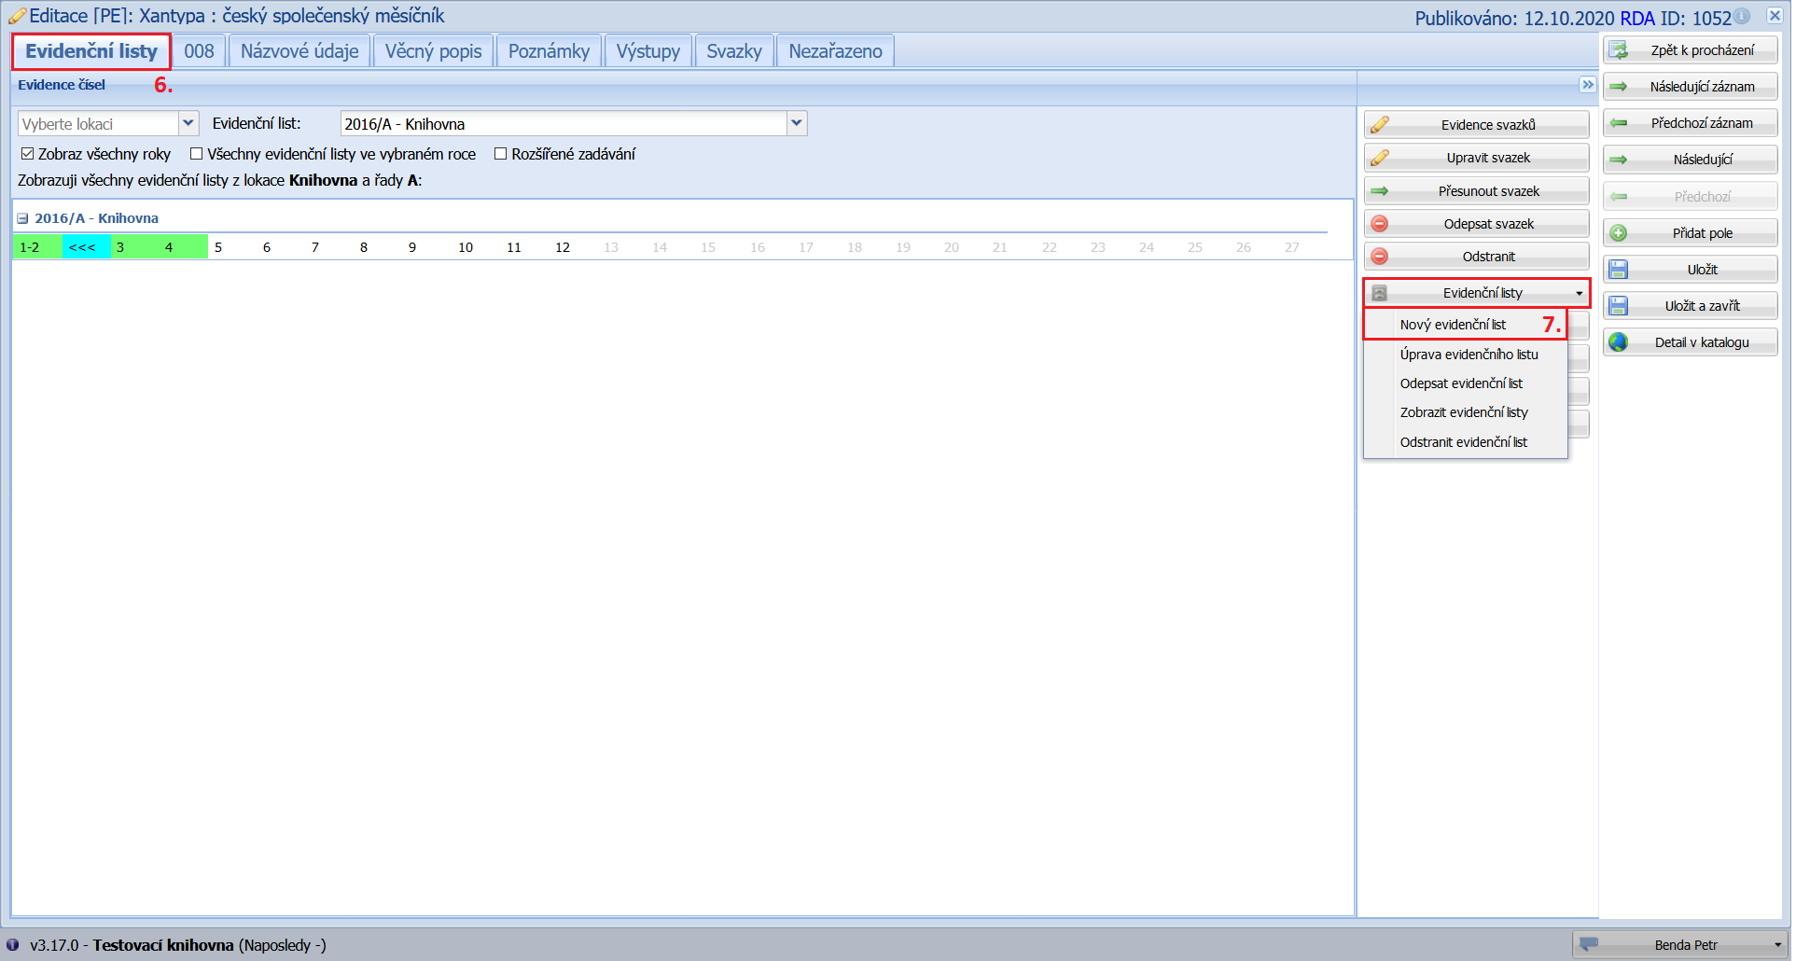Screen dimensions: 1796x961
Task: Open the Evidenční list combo box arrow
Action: 797,123
